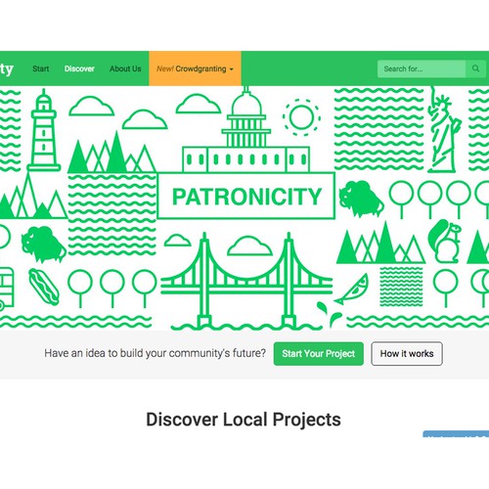Click the How it works button

407,354
